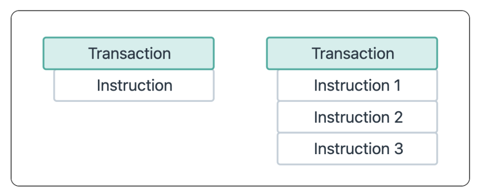Click the Instruction 2 box
This screenshot has width=486, height=194.
coord(357,117)
